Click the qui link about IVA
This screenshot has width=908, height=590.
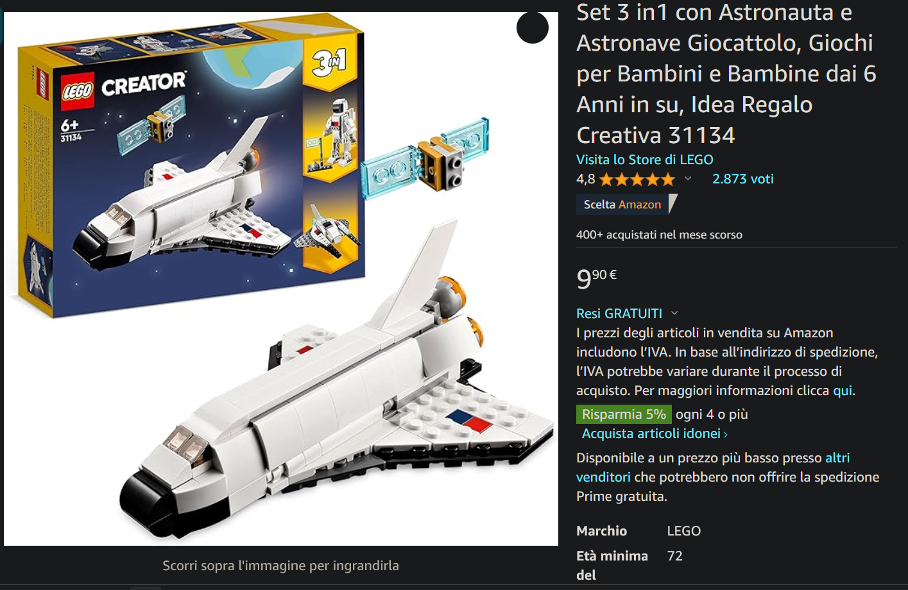click(x=843, y=391)
